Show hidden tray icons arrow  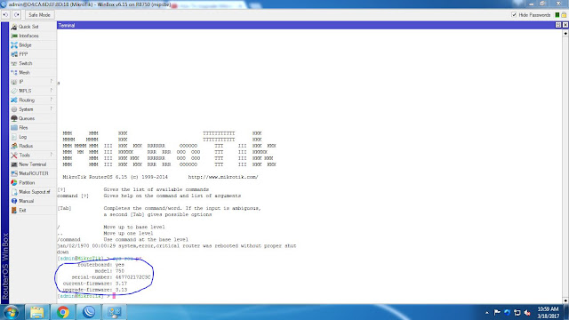(x=487, y=313)
